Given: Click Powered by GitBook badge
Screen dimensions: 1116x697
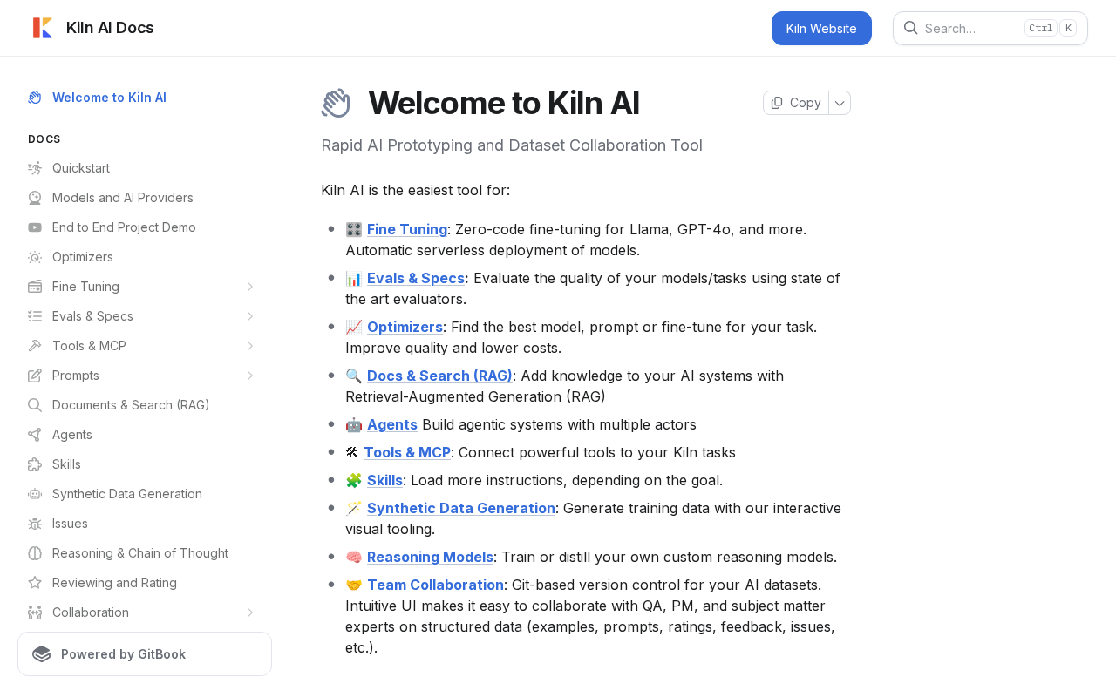Looking at the screenshot, I should (145, 654).
